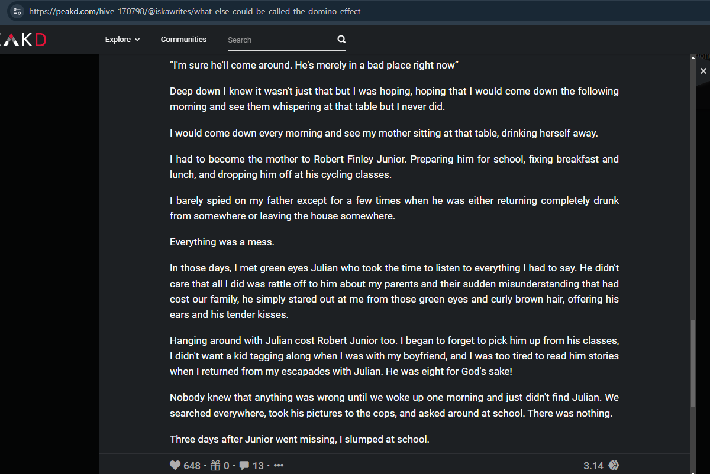Click the search magnifier icon
The image size is (710, 474).
[x=341, y=40]
